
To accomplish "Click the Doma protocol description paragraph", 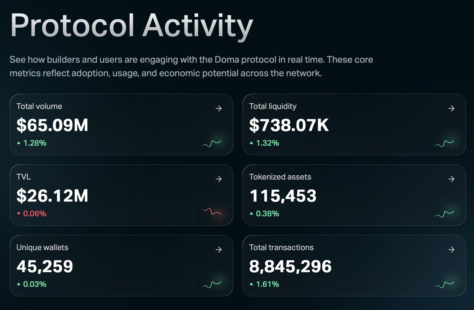I will [x=191, y=67].
